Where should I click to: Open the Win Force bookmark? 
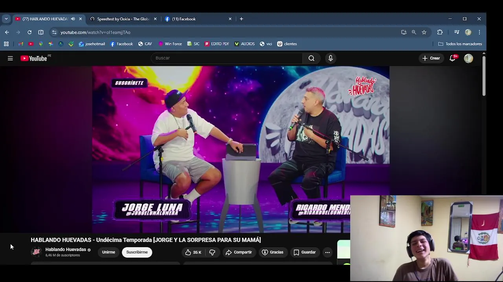point(170,44)
